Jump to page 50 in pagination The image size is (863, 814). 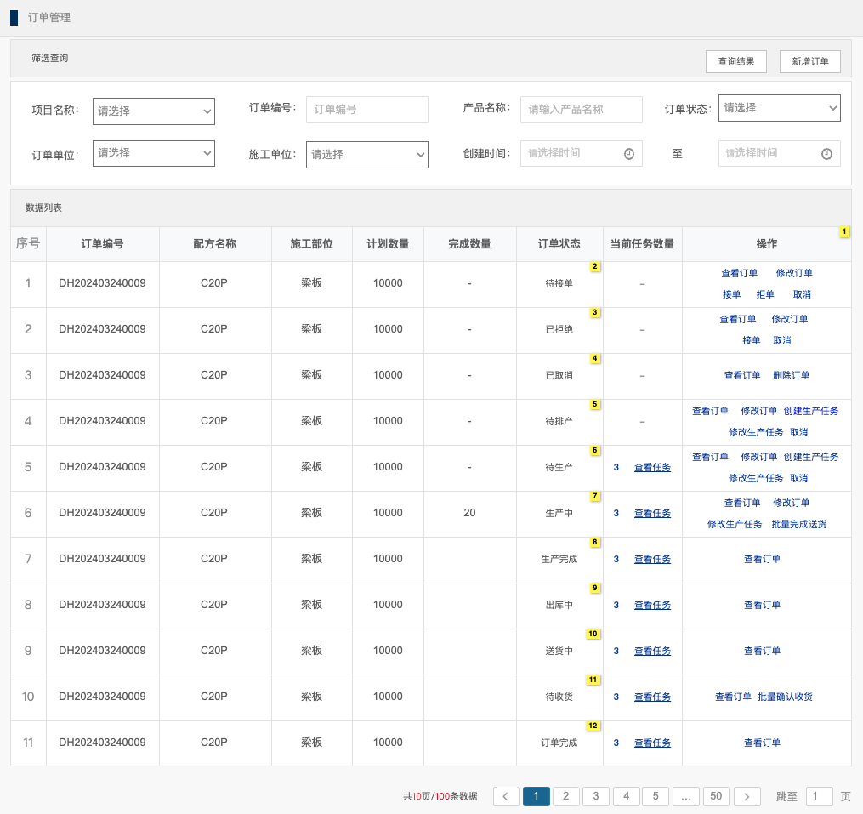click(716, 796)
